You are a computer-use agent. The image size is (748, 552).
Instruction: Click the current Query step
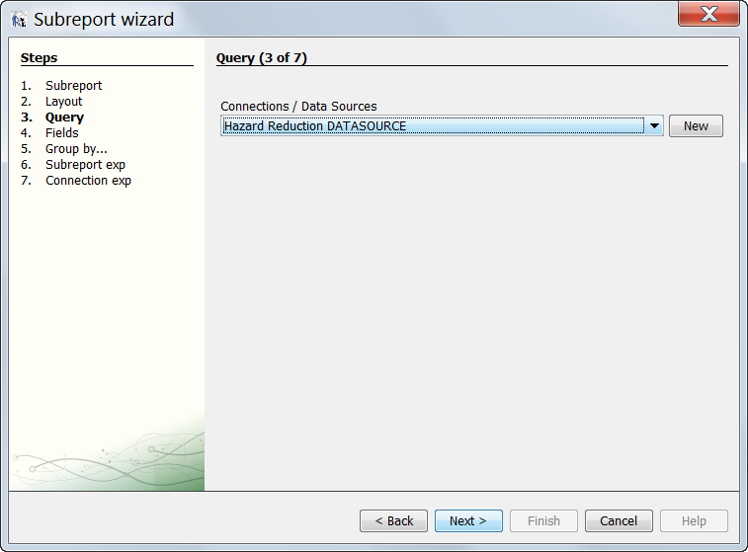[64, 118]
